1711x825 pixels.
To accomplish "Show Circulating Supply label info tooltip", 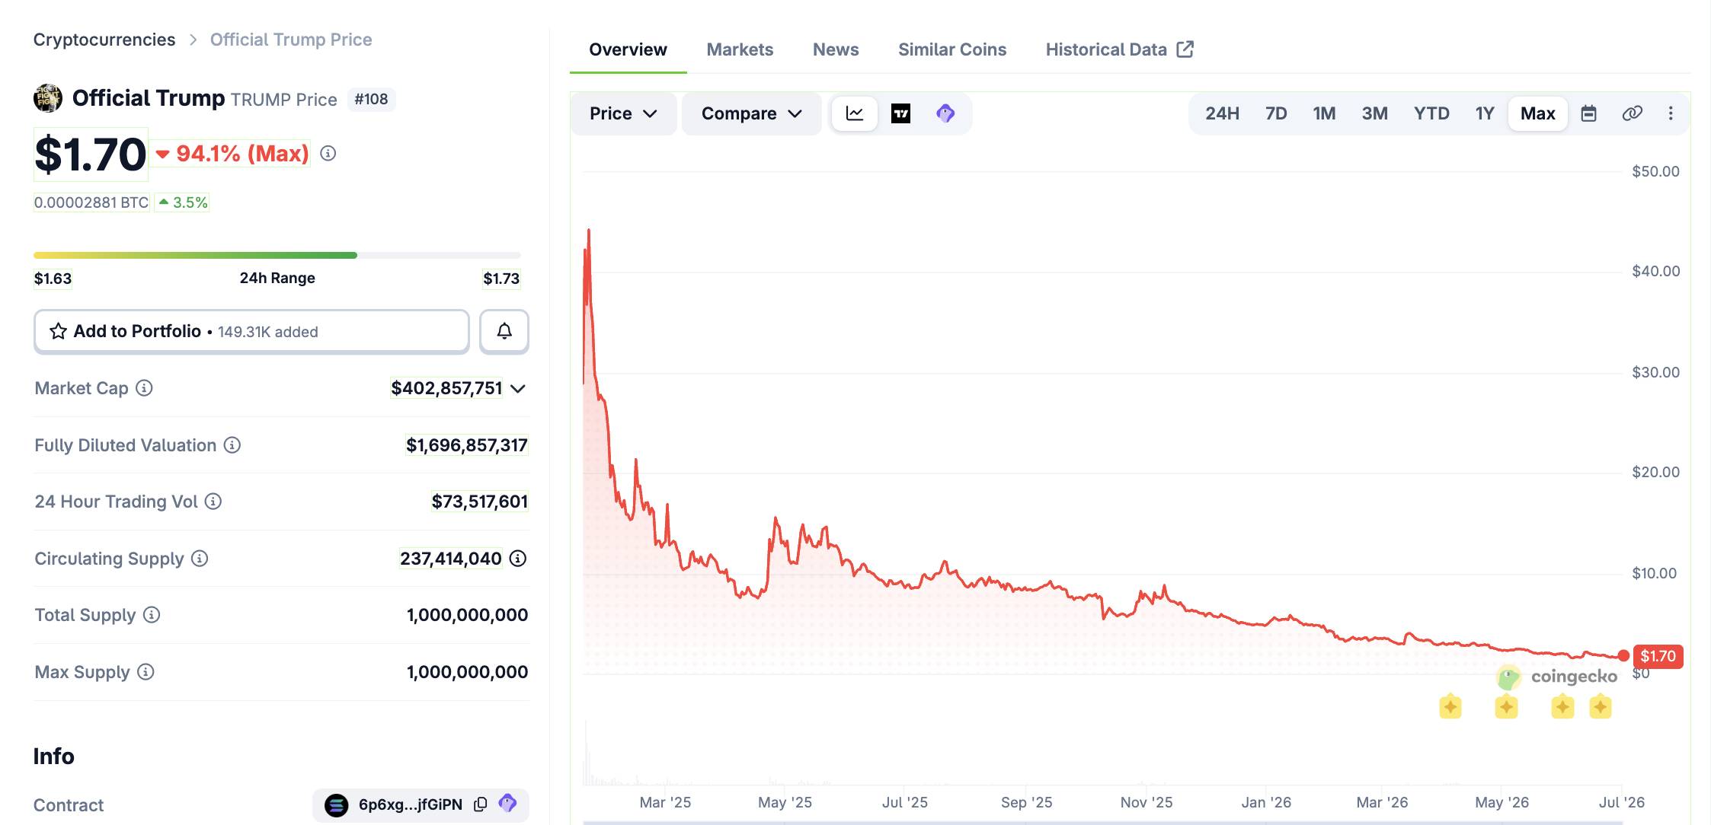I will 200,559.
